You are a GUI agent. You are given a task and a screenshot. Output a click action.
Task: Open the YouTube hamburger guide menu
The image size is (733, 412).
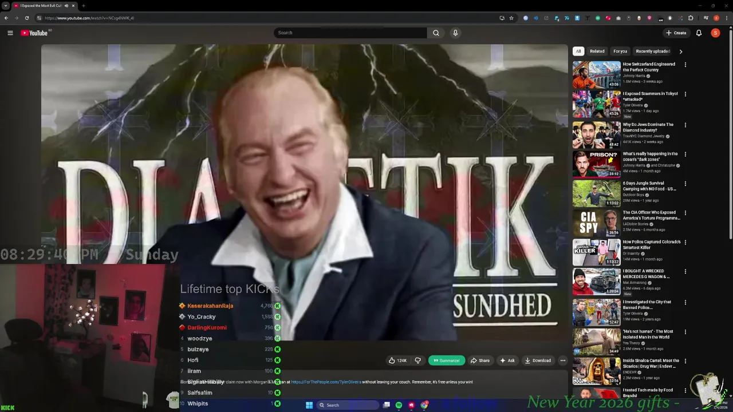click(10, 33)
